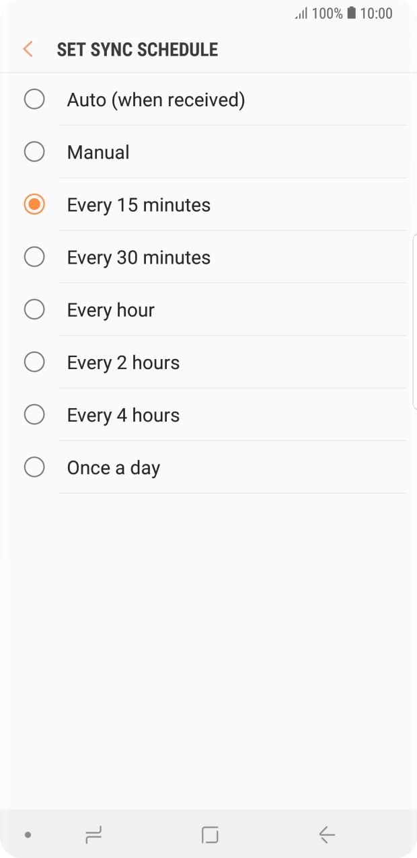Screen dimensions: 417x858
Task: Tap the back chevron on SET SYNC SCHEDULE
Action: pos(27,49)
